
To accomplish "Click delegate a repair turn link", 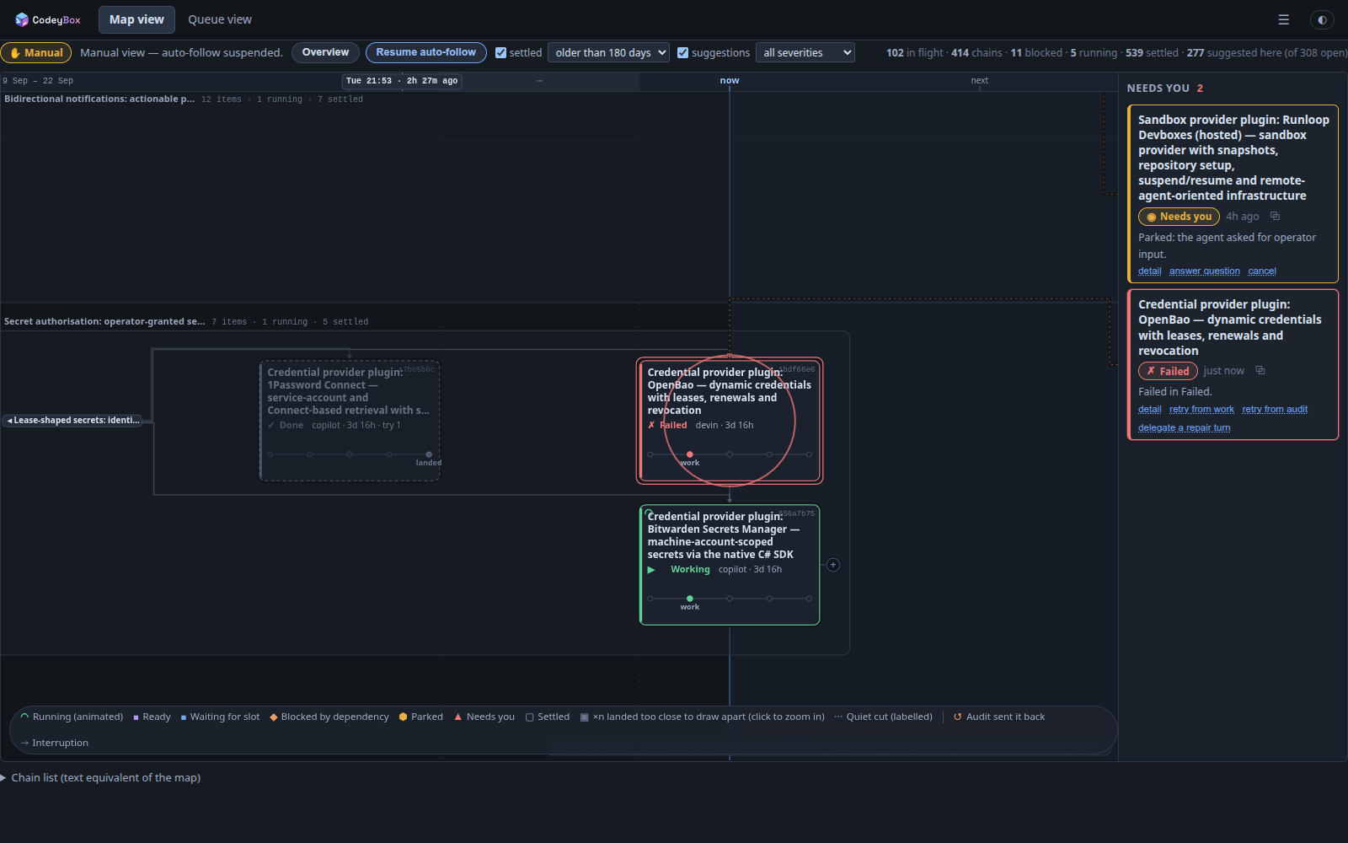I will [x=1184, y=428].
